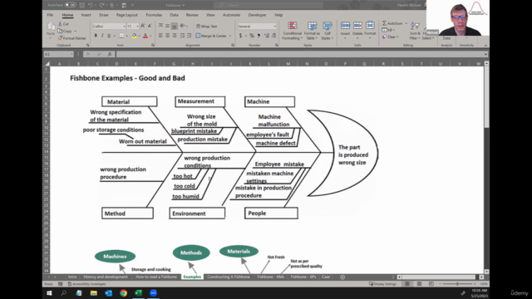The image size is (532, 299).
Task: Click the Delete cells button
Action: tap(357, 30)
